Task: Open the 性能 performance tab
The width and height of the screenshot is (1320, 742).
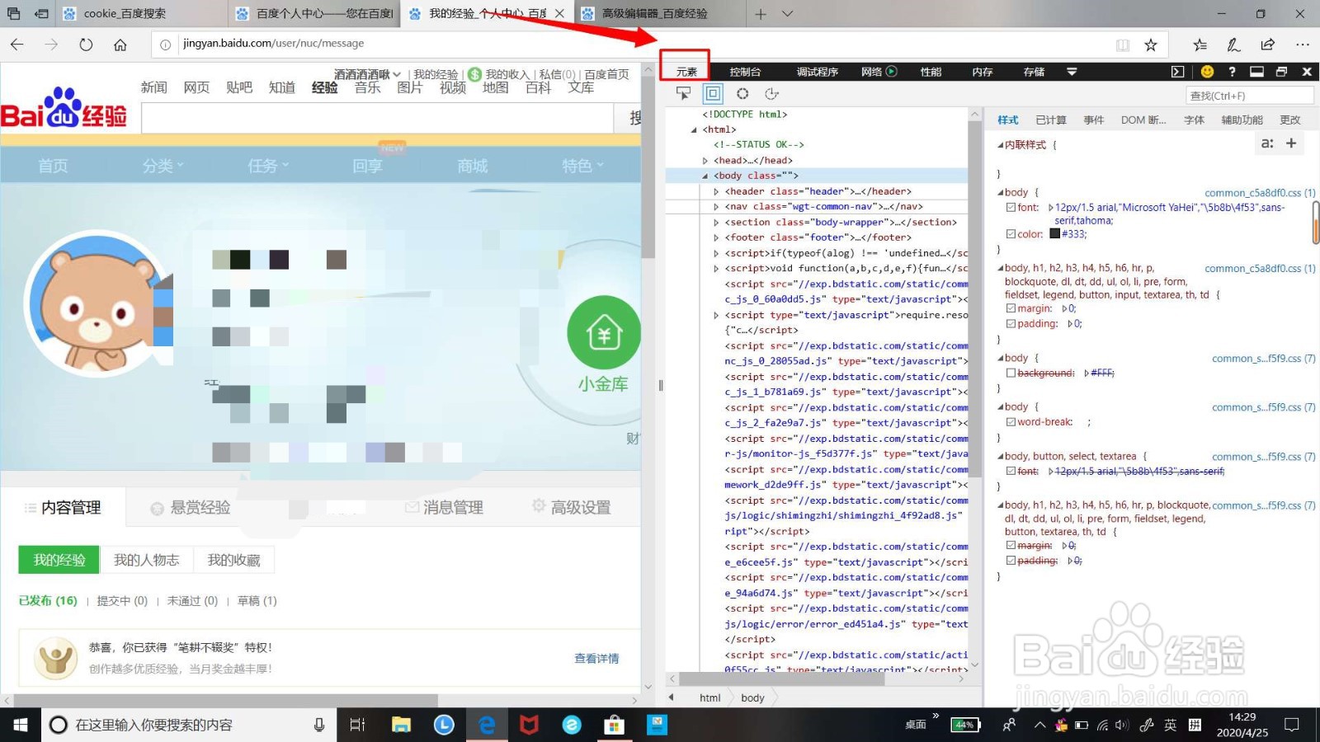Action: (931, 72)
